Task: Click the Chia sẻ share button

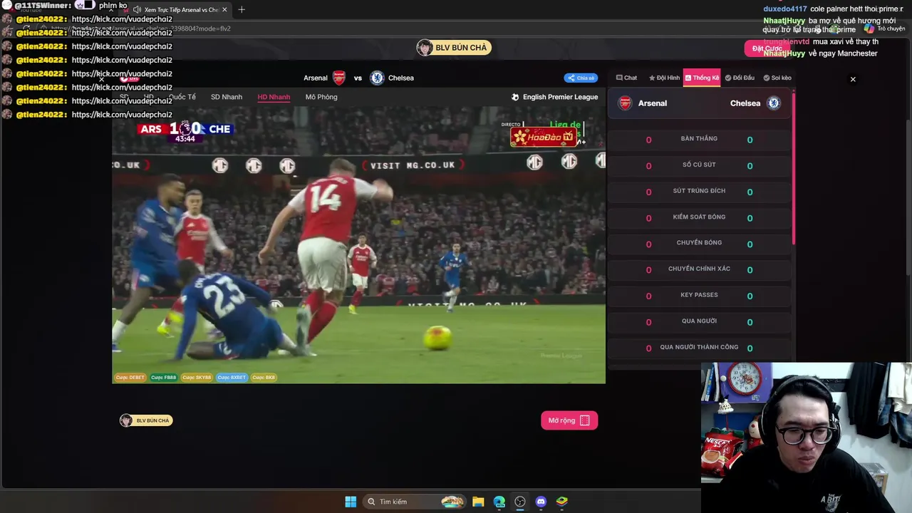Action: click(581, 78)
